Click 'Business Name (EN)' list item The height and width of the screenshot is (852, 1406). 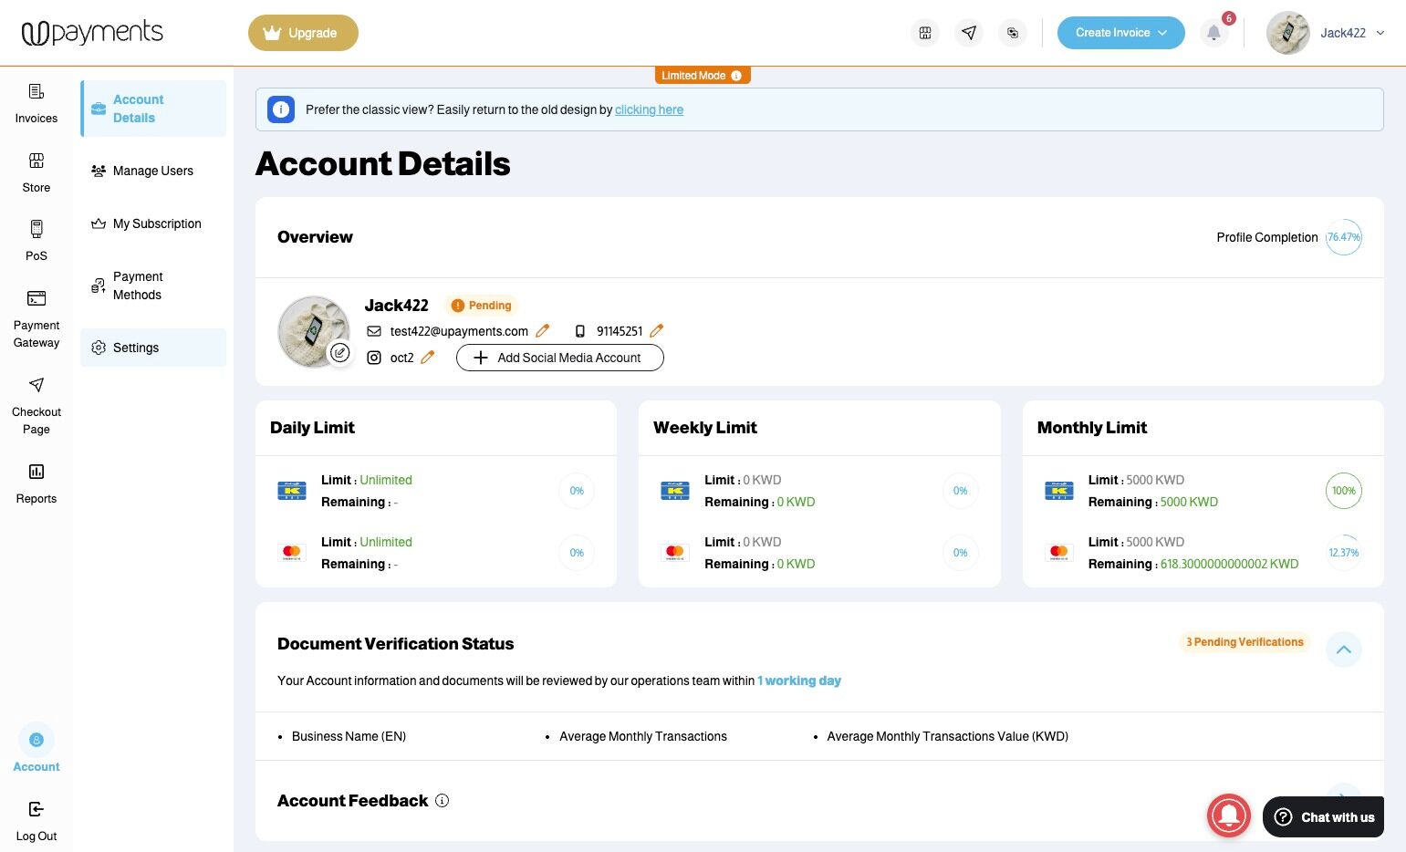click(349, 736)
